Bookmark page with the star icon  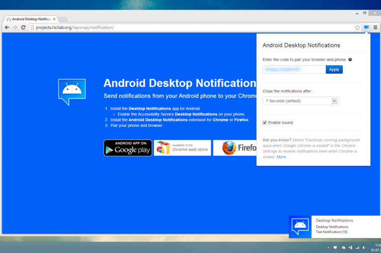357,28
